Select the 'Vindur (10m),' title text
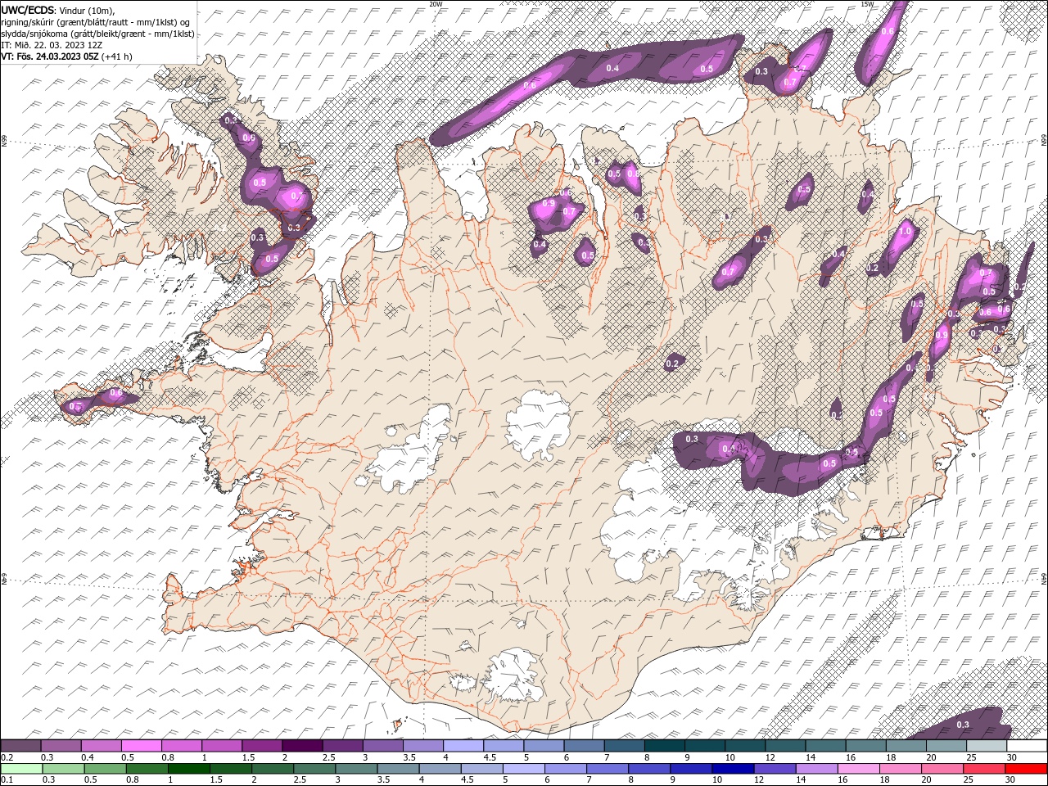1048x786 pixels. [x=88, y=10]
